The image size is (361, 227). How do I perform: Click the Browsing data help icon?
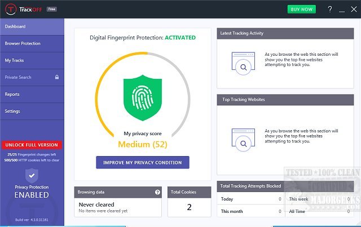[x=157, y=192]
